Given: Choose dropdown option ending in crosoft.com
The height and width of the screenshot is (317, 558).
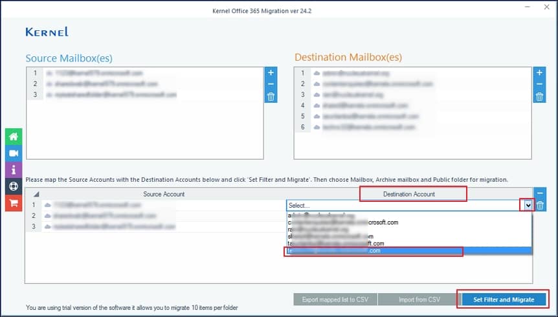Looking at the screenshot, I should [409, 223].
